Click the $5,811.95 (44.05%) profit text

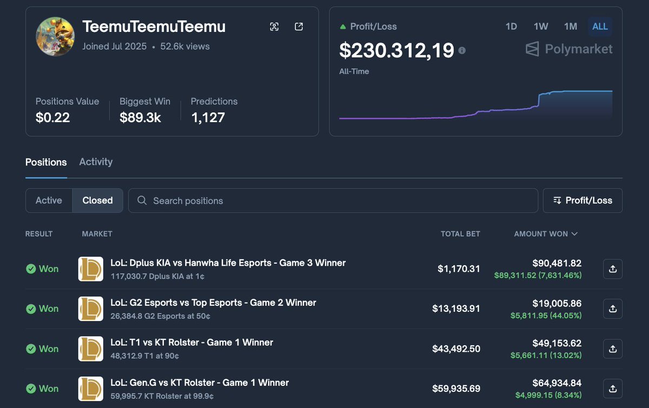(546, 315)
